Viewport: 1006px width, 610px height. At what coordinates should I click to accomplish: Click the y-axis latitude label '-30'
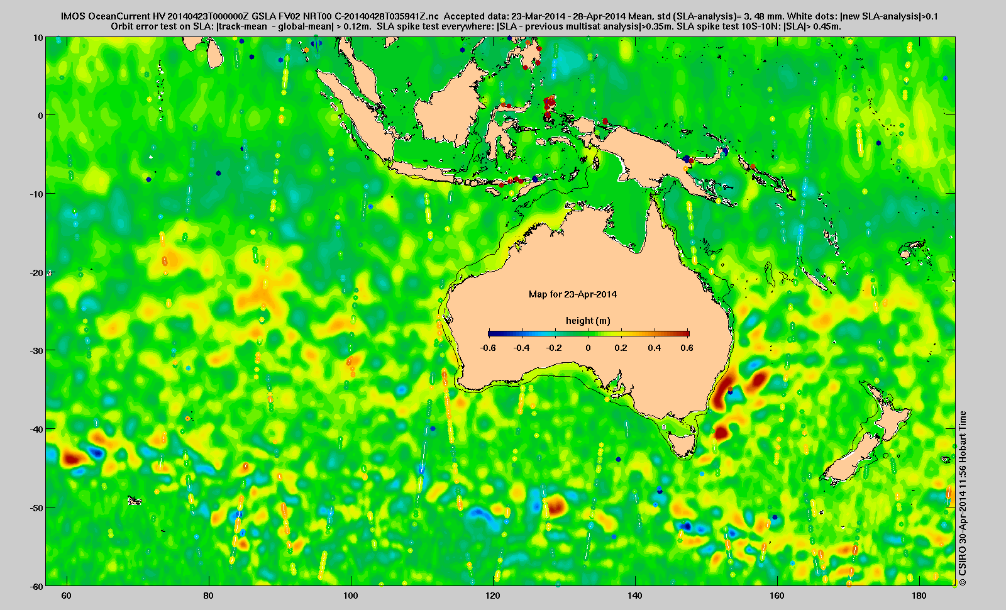(x=37, y=350)
